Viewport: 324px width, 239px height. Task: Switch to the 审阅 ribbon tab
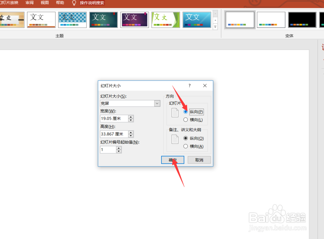click(x=29, y=3)
